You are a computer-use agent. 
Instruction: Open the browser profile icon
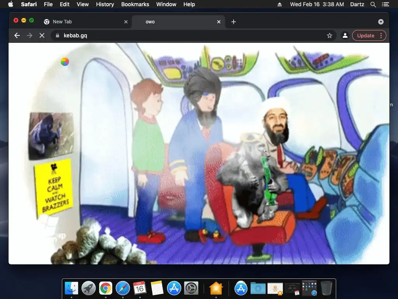pyautogui.click(x=345, y=35)
